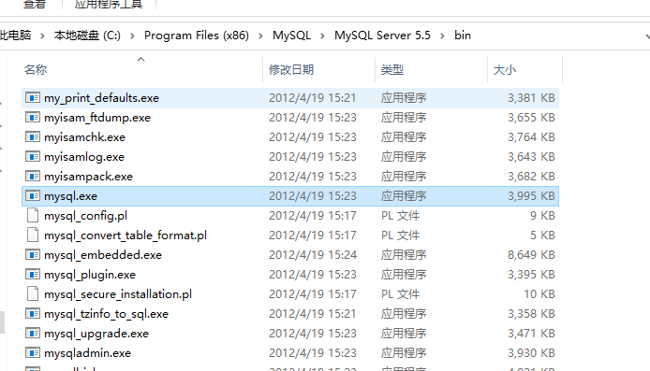
Task: Click the mysql_secure_installation.pl document icon
Action: pos(33,294)
